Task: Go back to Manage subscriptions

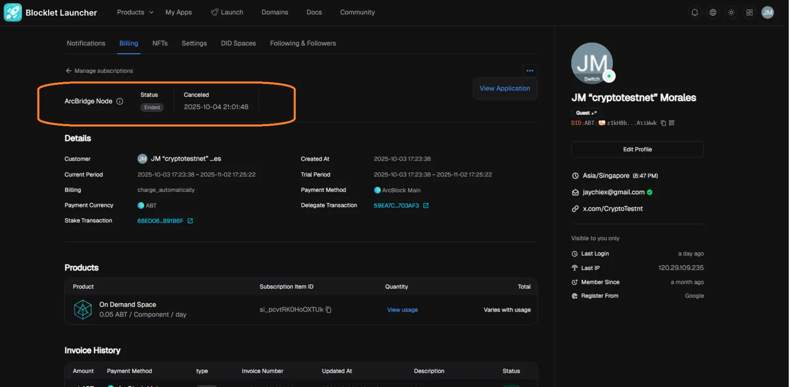Action: (x=99, y=71)
